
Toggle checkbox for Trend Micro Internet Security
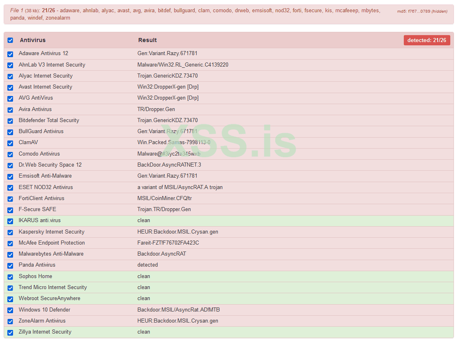tap(10, 288)
